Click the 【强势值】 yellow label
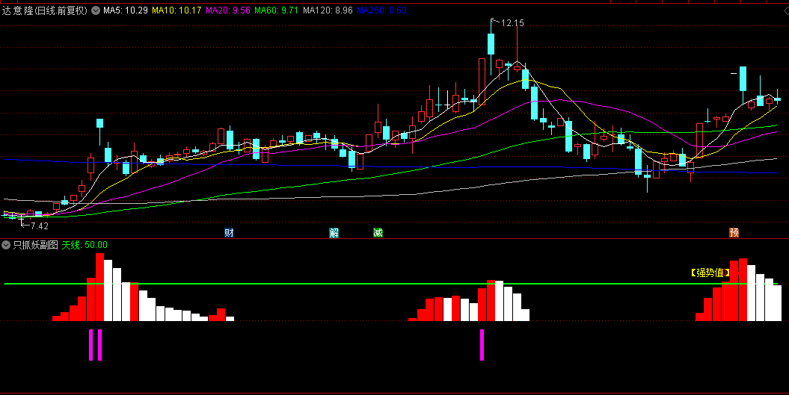This screenshot has height=395, width=789. pos(710,273)
